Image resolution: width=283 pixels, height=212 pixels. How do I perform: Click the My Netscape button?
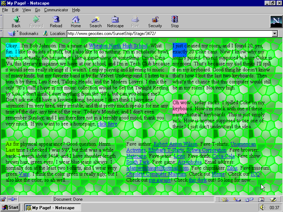click(115, 22)
